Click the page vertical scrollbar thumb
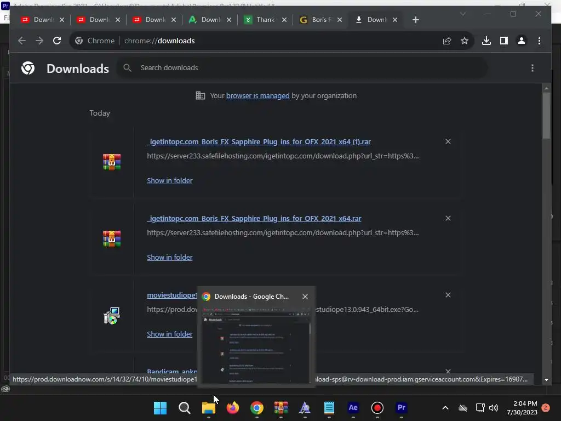 [x=546, y=115]
